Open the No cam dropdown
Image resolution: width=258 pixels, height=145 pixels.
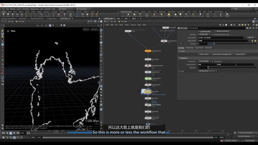(95, 29)
